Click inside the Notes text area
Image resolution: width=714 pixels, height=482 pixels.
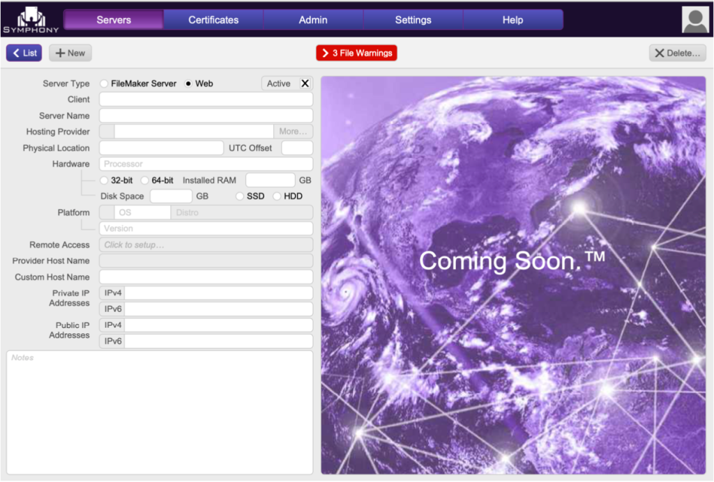[x=159, y=411]
